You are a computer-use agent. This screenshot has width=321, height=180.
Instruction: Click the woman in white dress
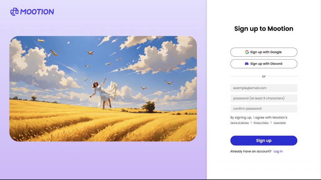click(x=104, y=93)
